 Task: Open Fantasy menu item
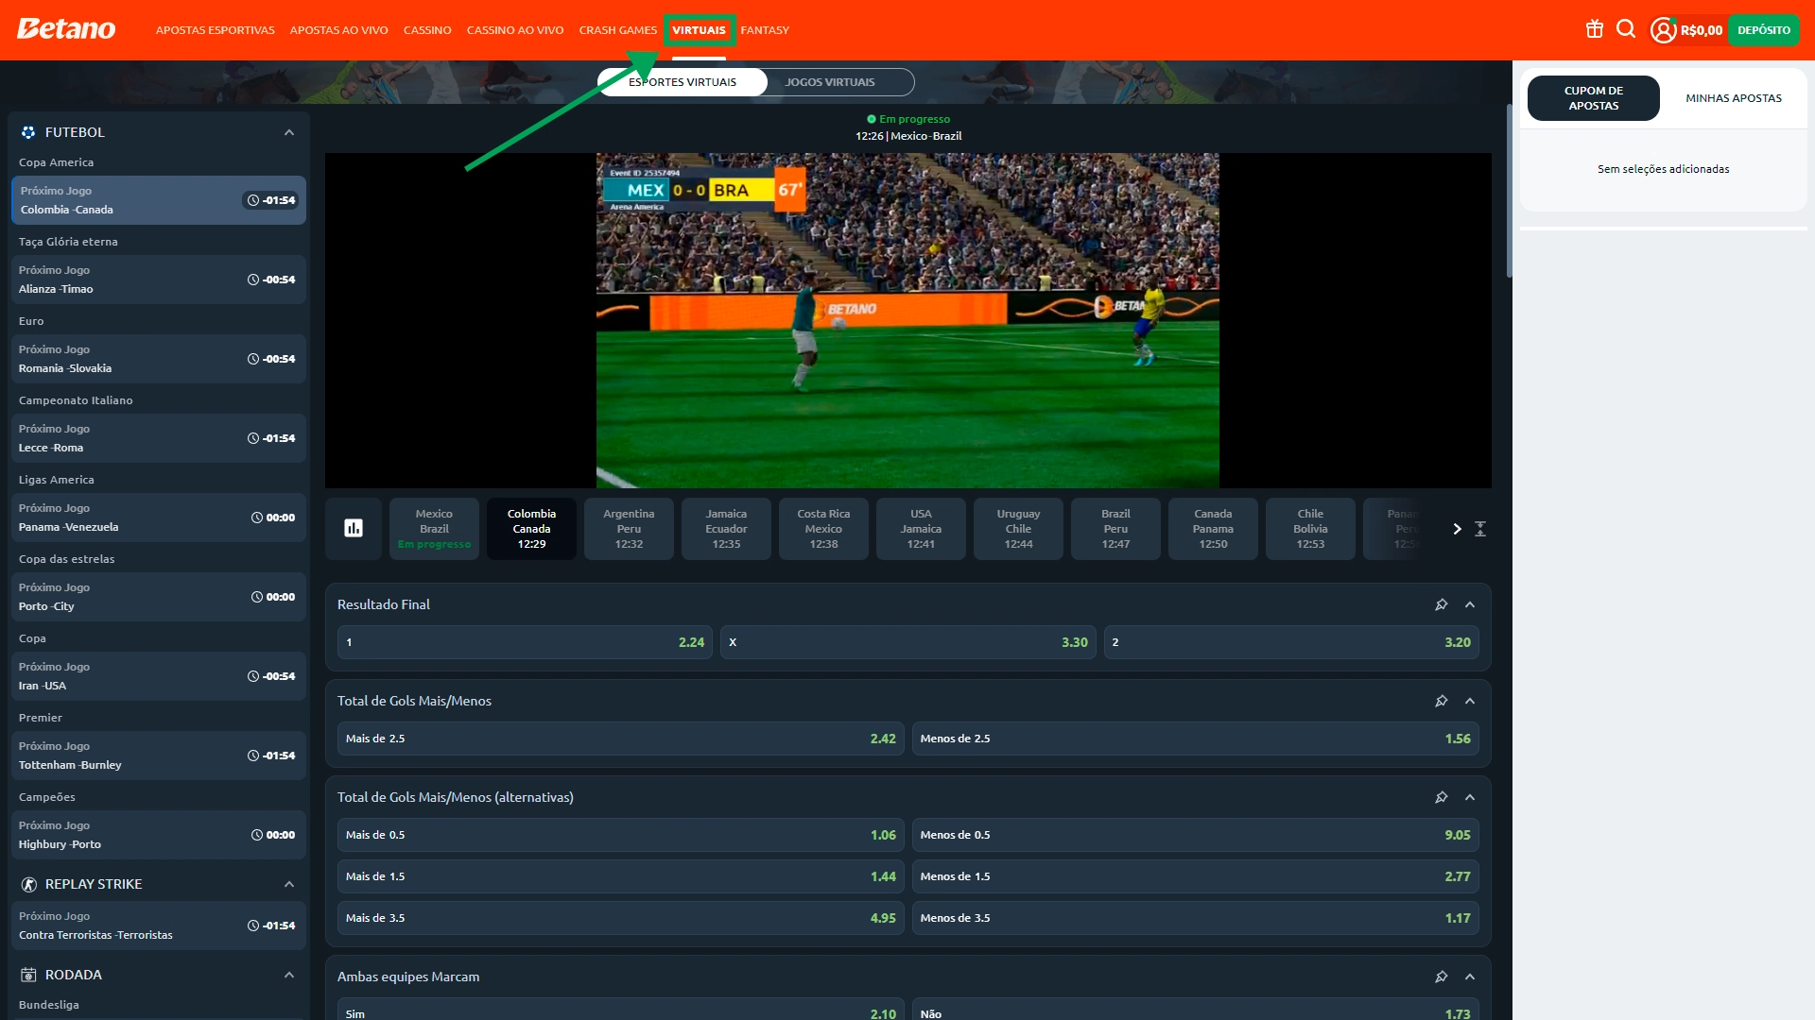click(x=765, y=30)
